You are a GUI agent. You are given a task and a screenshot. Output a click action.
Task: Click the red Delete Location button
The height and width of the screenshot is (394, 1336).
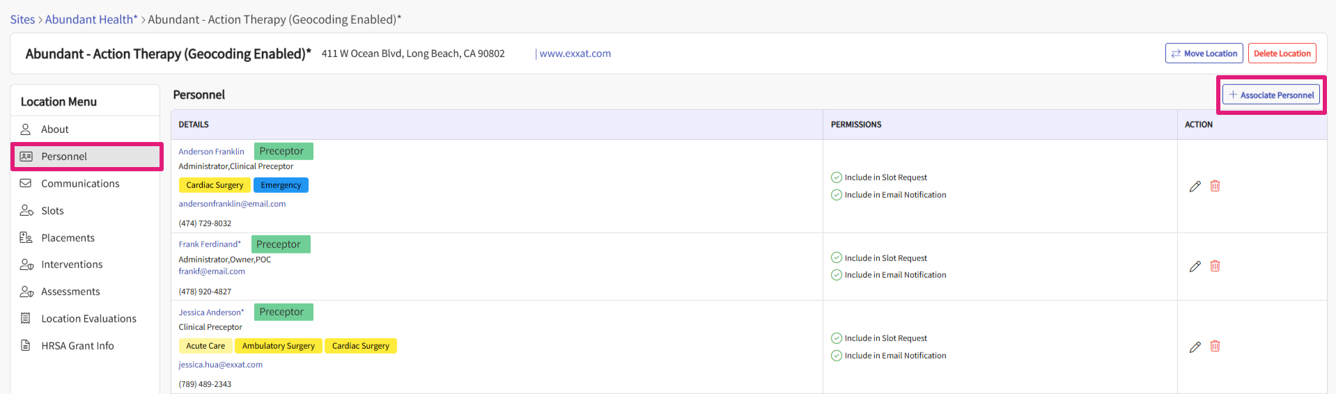click(1282, 54)
